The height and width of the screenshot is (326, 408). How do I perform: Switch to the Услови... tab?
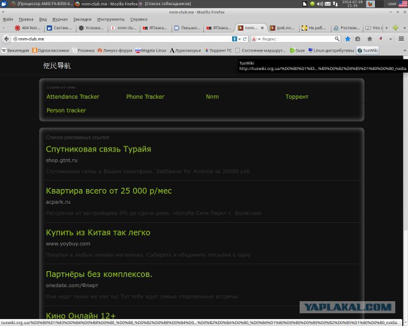pyautogui.click(x=91, y=28)
